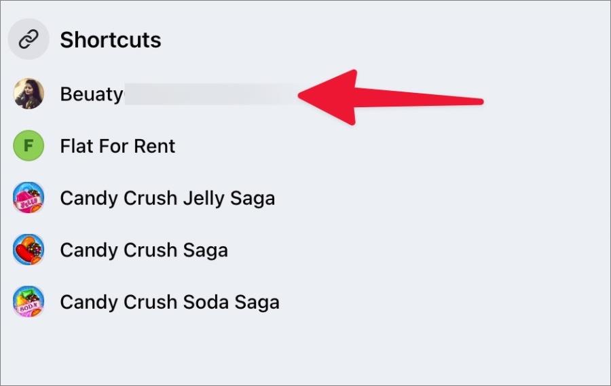
Task: Open Candy Crush Soda Saga text shortcut
Action: pyautogui.click(x=170, y=303)
